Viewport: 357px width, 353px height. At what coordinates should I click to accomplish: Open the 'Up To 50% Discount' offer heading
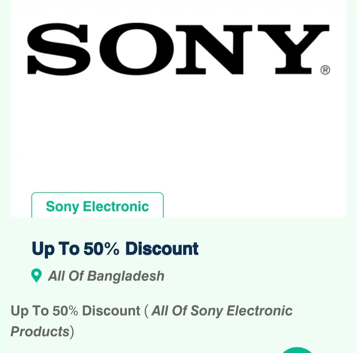click(x=115, y=248)
